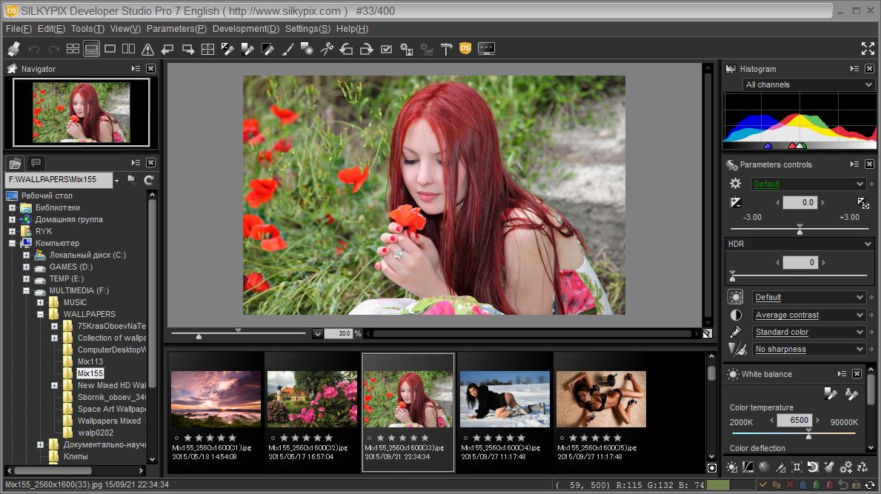Refresh the folder view with reload icon
The image size is (881, 494).
coord(149,180)
